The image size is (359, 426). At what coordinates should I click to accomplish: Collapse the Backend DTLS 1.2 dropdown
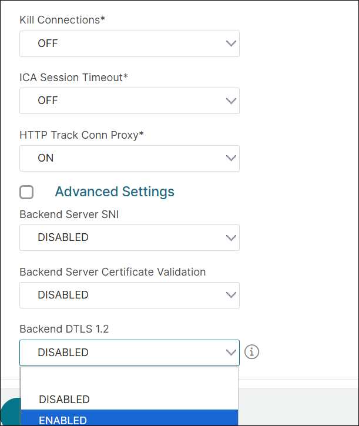click(129, 353)
